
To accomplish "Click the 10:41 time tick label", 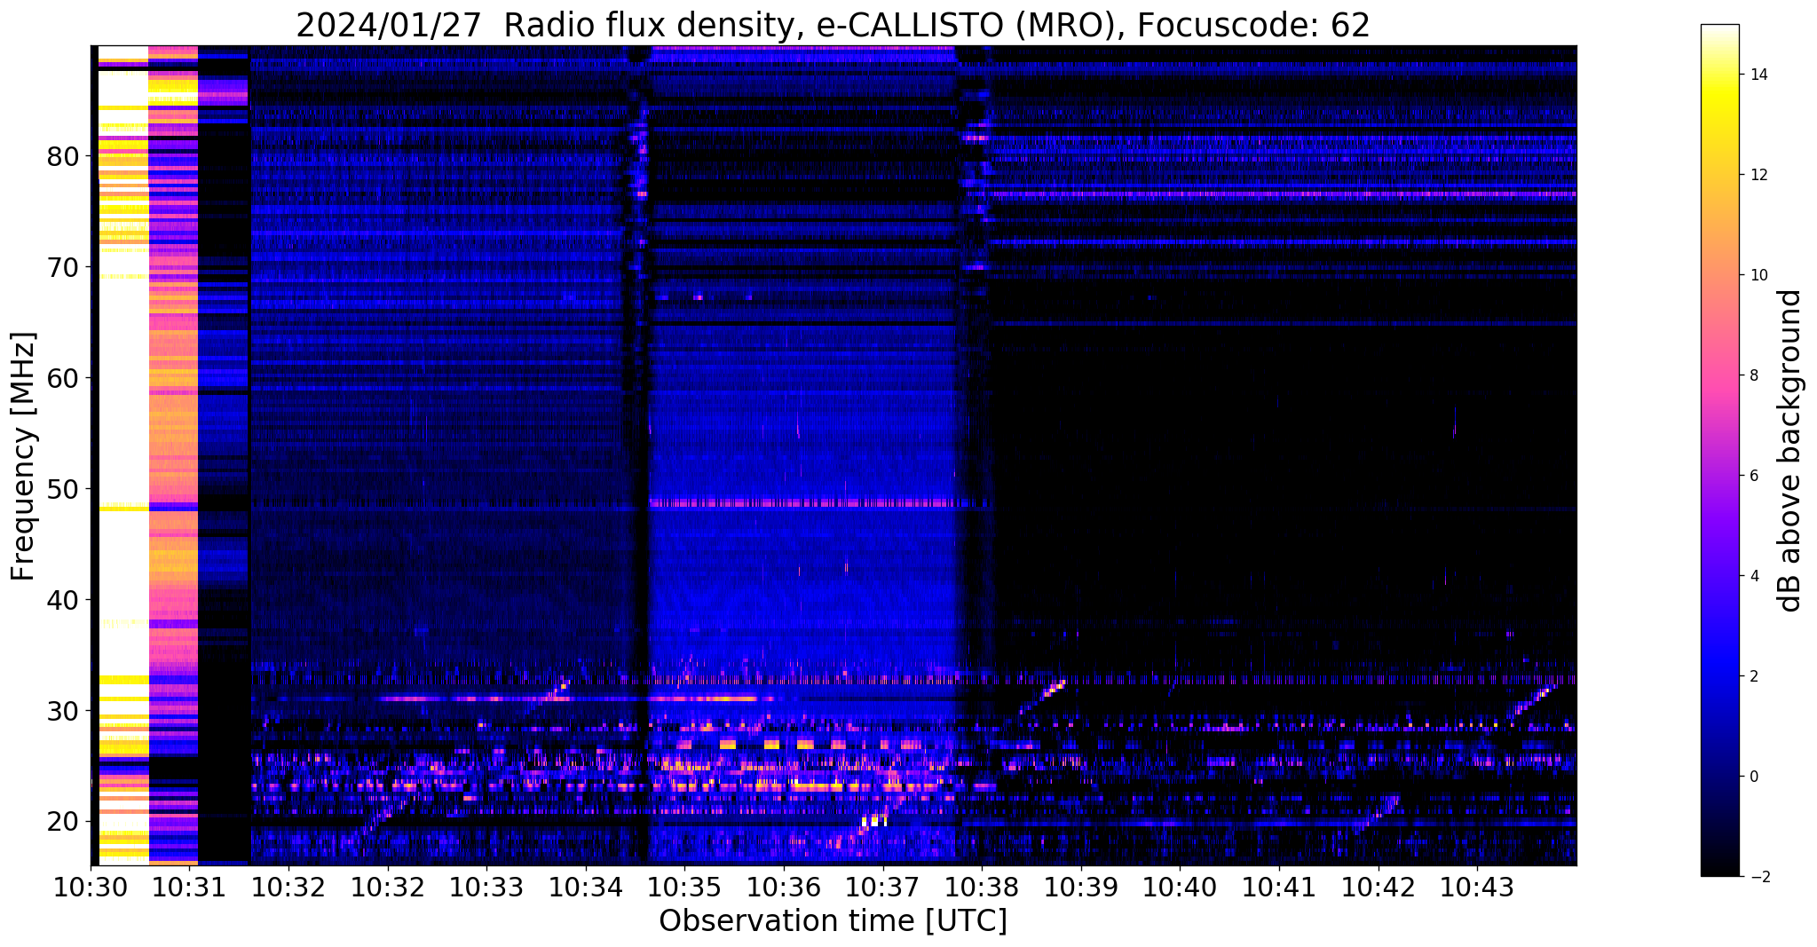I will (1279, 888).
